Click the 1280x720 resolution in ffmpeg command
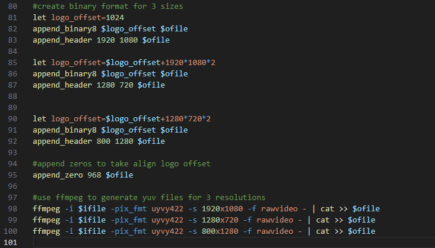 point(225,220)
